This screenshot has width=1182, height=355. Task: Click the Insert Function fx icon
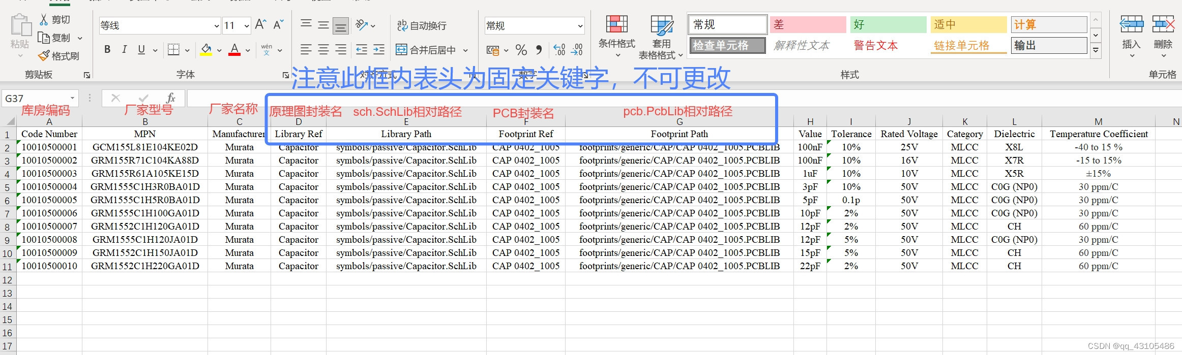[x=170, y=98]
